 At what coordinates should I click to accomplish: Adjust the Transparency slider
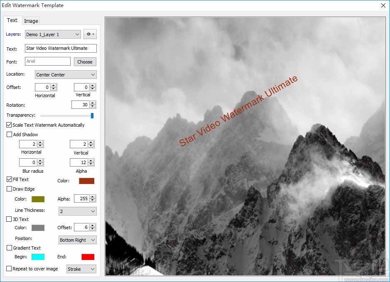(92, 115)
